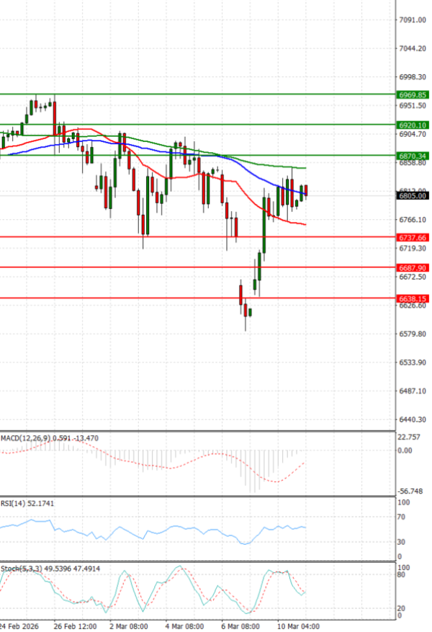
Task: Click the 6 Mar 08:00 time label
Action: click(240, 626)
